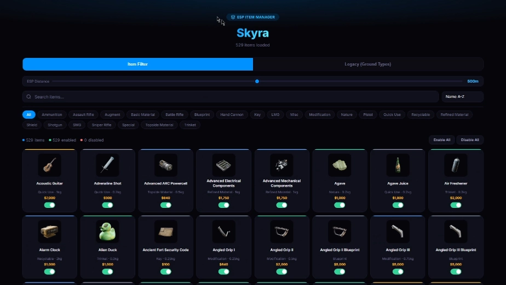Click the ESP Item Manager badge icon
Image resolution: width=506 pixels, height=285 pixels.
tap(233, 17)
